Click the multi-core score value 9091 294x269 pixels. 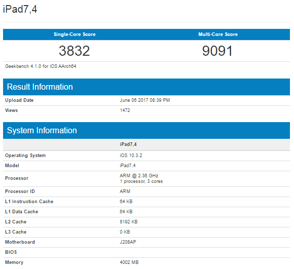point(217,51)
